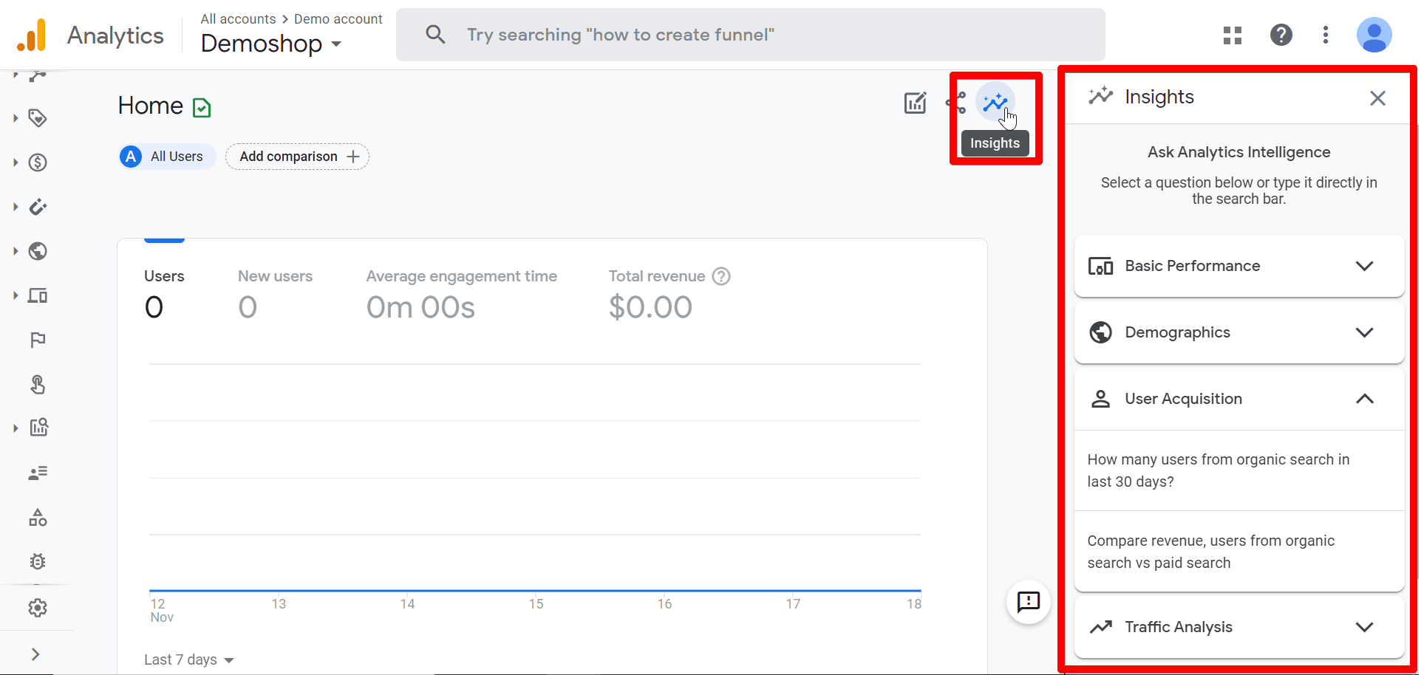This screenshot has width=1421, height=675.
Task: Click the customize report chart-pencil icon
Action: coord(916,103)
